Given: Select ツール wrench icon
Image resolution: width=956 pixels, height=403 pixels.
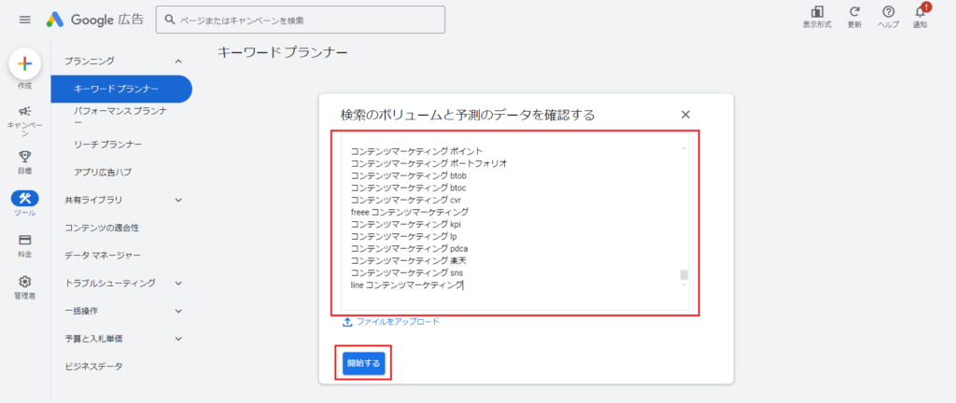Looking at the screenshot, I should pyautogui.click(x=24, y=198).
